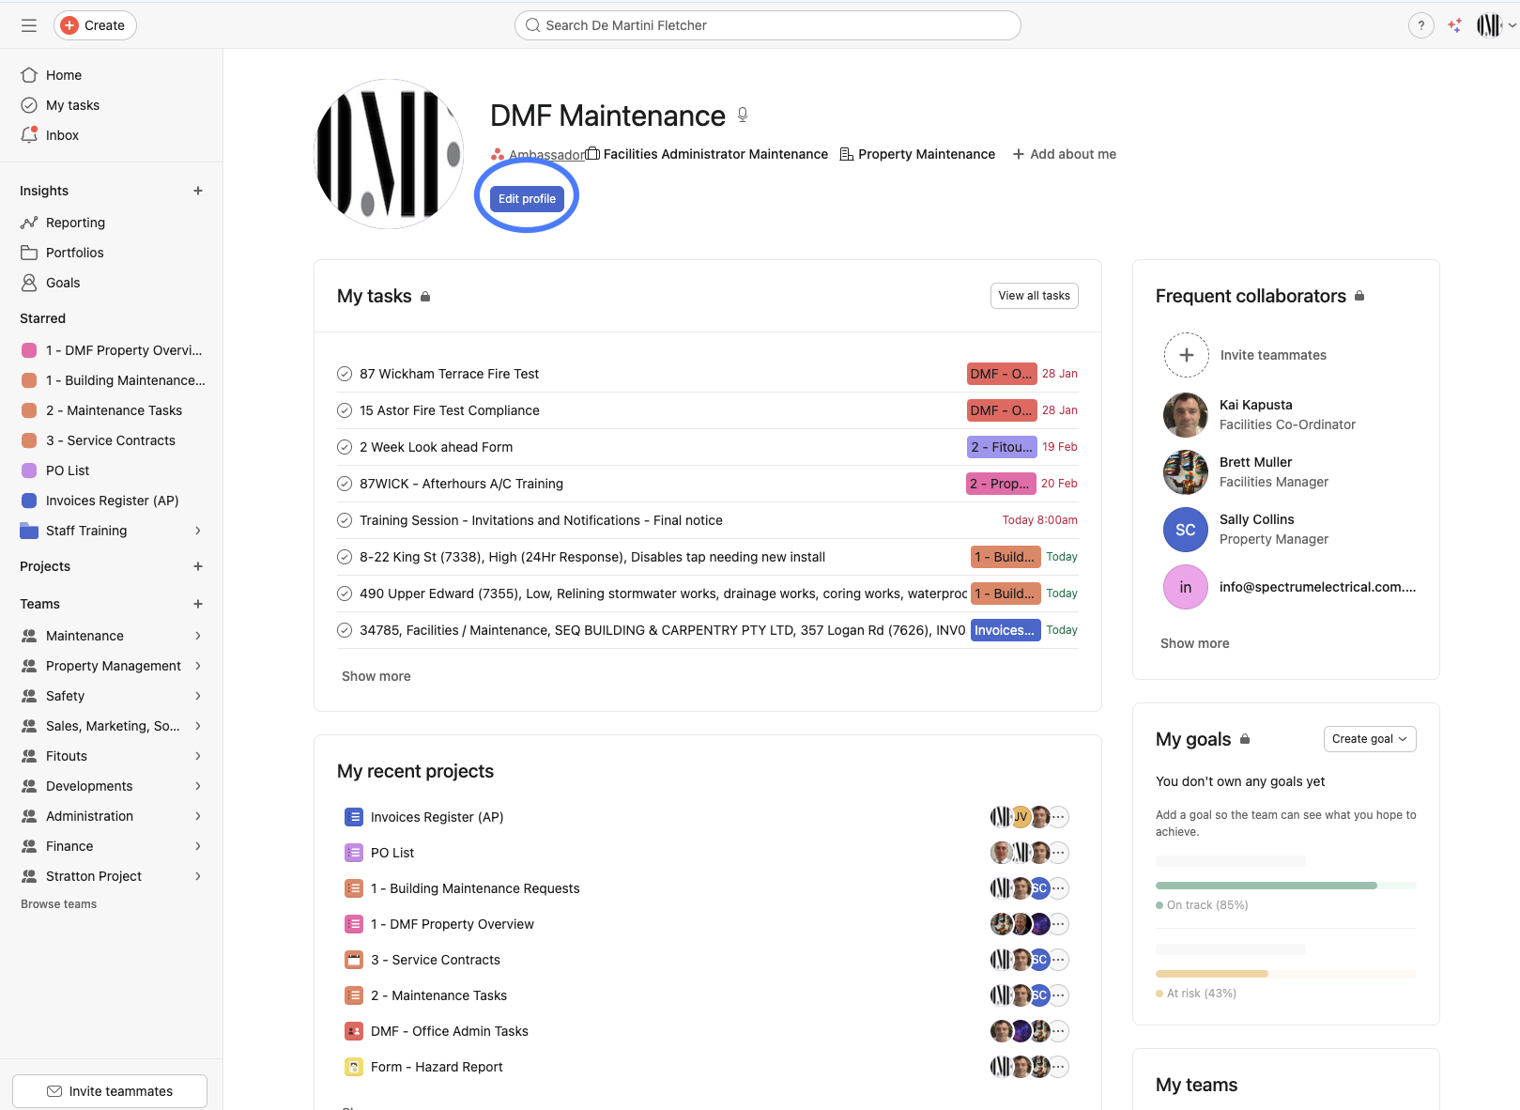Click Browse teams link

(x=59, y=904)
